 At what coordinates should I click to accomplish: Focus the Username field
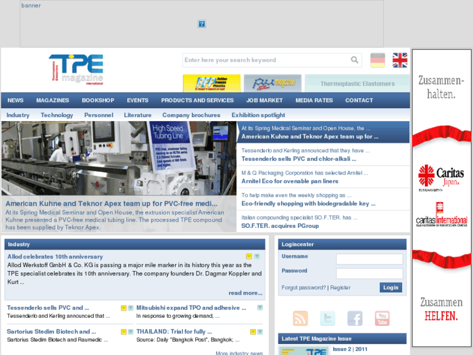coord(370,259)
